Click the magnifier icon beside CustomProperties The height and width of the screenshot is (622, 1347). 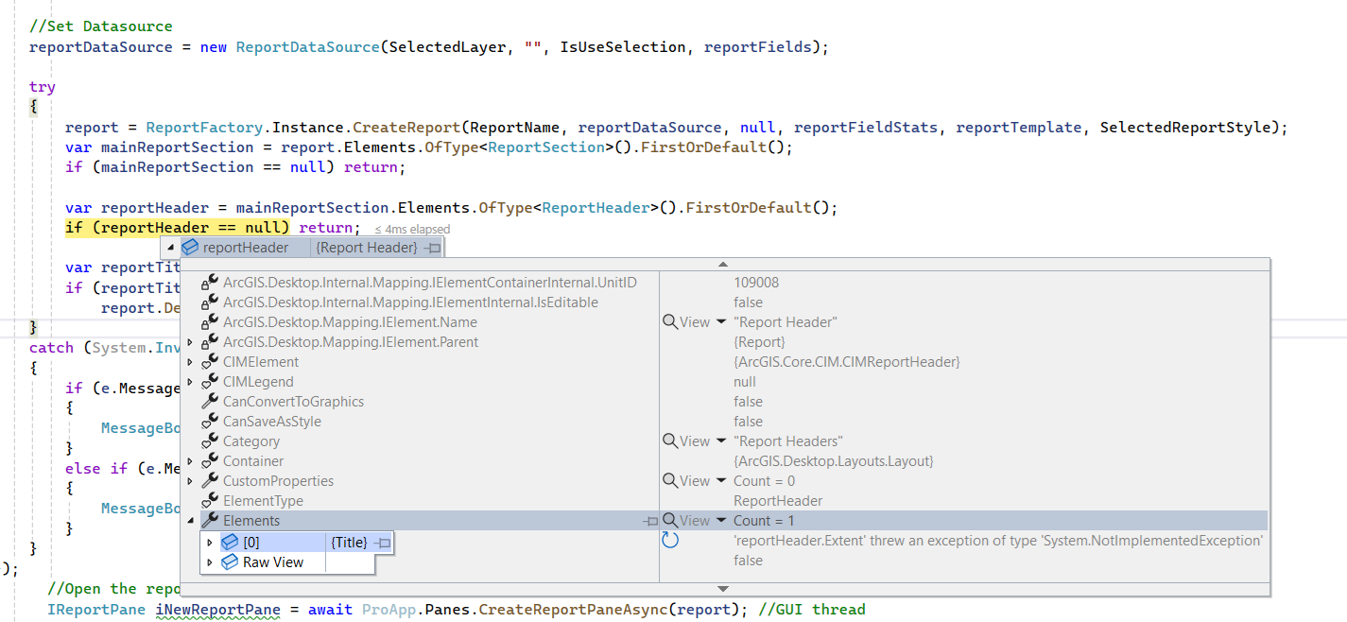click(668, 480)
